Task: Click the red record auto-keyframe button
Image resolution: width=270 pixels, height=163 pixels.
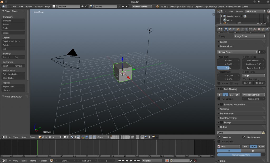Action: [167, 161]
